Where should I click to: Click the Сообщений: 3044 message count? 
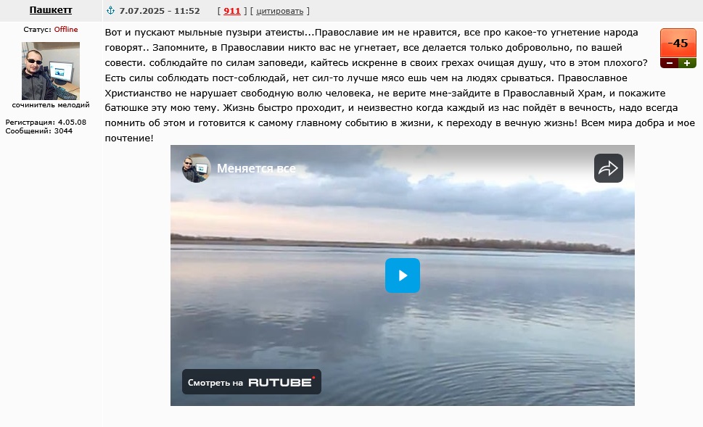click(x=39, y=130)
